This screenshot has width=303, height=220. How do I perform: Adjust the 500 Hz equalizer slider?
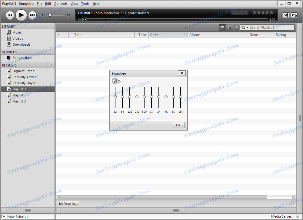pos(144,97)
